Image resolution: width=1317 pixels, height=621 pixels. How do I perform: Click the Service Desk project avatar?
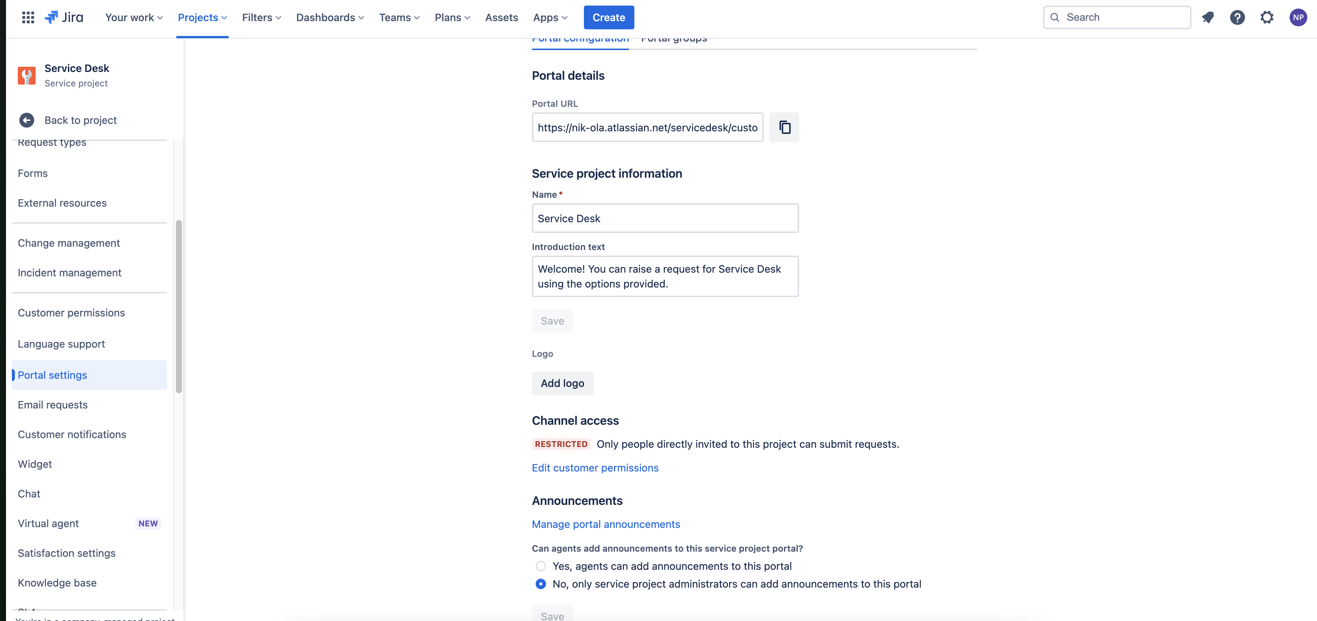coord(26,75)
